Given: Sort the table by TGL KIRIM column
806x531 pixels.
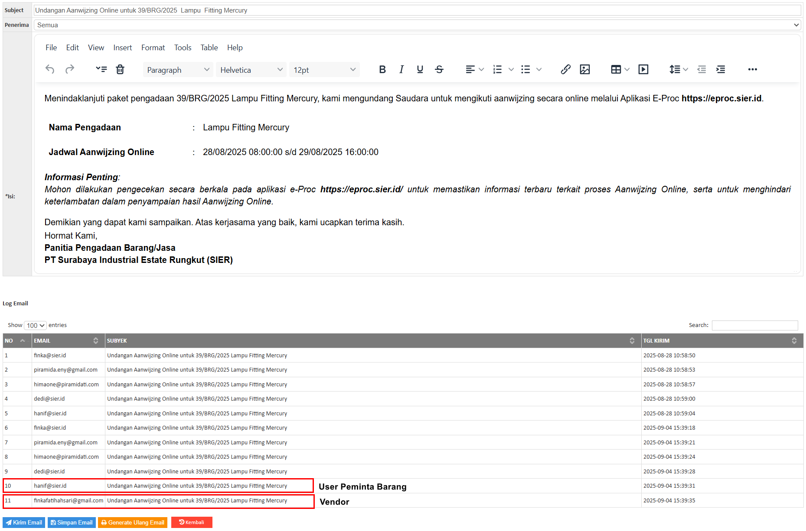Looking at the screenshot, I should pos(721,341).
